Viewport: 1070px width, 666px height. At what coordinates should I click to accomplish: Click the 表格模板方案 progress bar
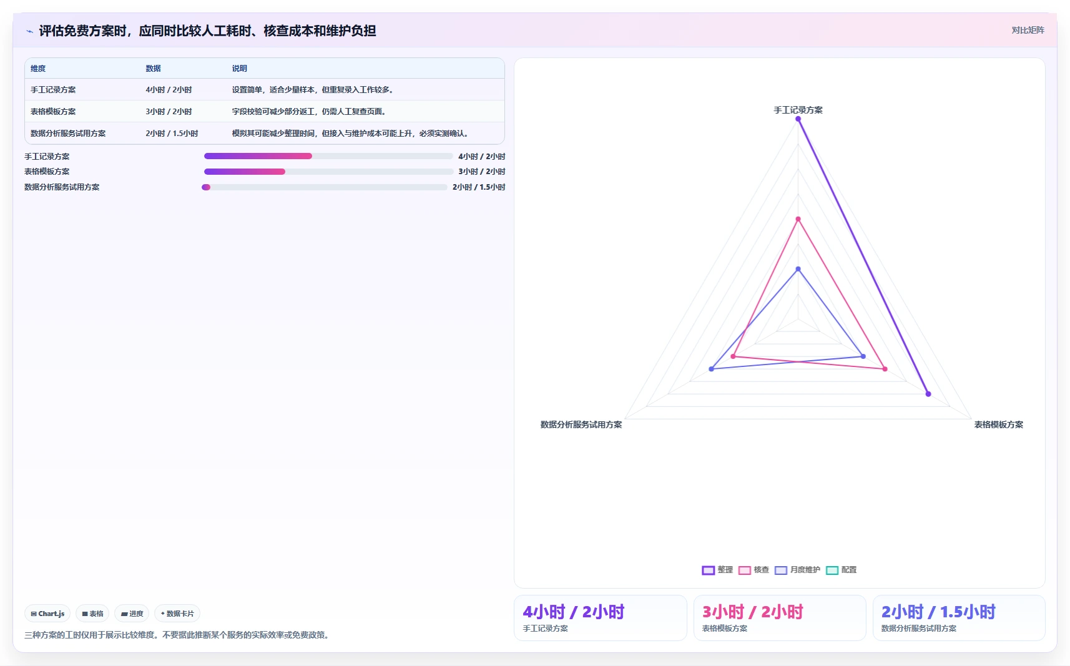click(328, 172)
